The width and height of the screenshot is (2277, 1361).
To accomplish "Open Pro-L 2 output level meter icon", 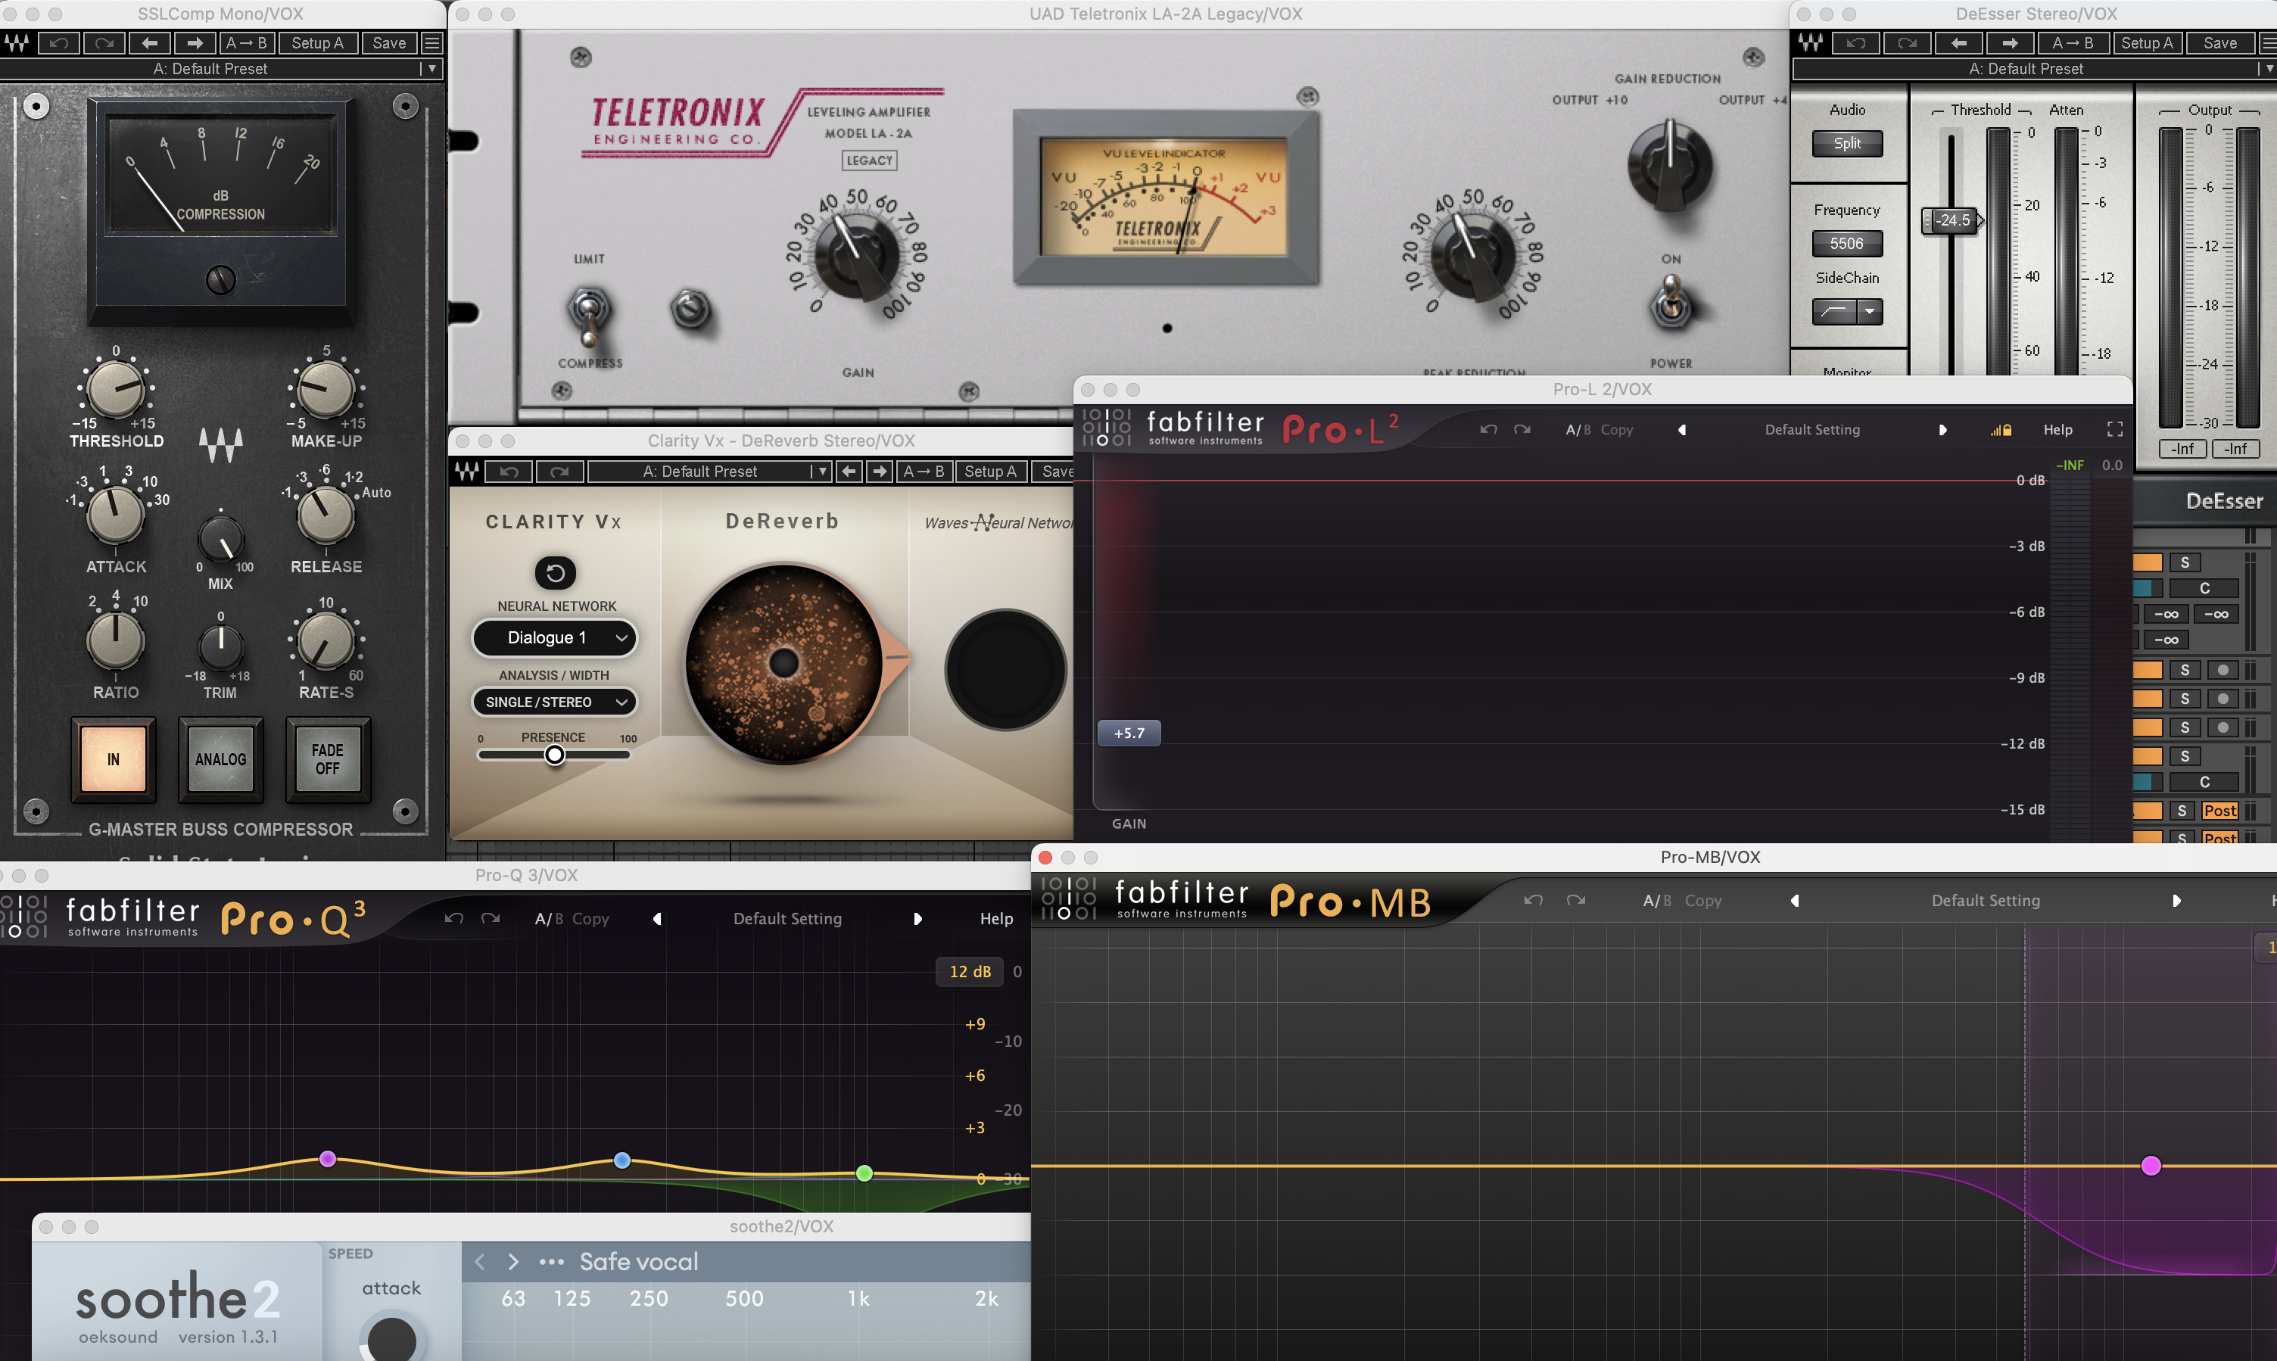I will [2000, 429].
